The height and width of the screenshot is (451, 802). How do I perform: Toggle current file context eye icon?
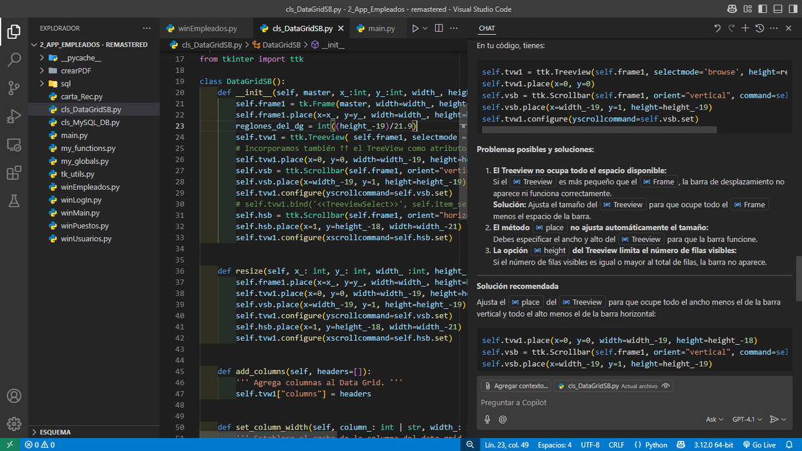click(666, 386)
